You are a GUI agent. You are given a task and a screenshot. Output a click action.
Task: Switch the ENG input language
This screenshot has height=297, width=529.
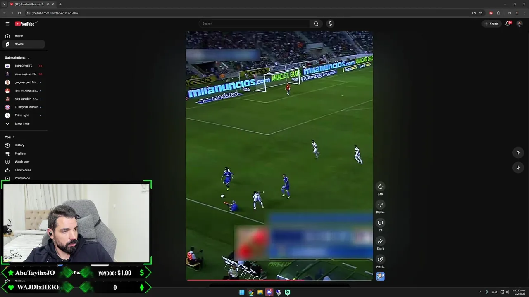(x=495, y=292)
